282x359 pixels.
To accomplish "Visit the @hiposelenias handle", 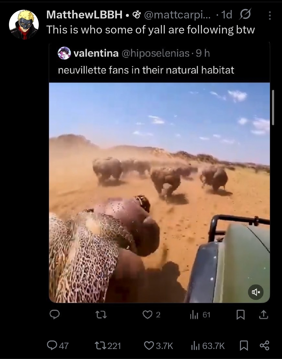I will [155, 53].
